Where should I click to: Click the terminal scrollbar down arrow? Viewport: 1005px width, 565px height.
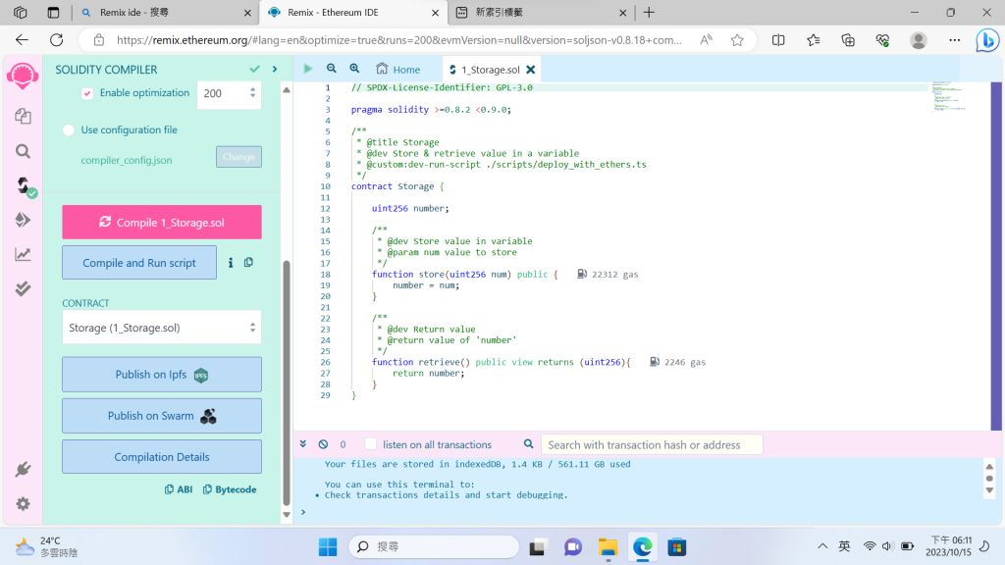pos(989,490)
